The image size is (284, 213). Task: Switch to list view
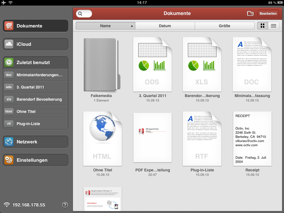tap(273, 26)
